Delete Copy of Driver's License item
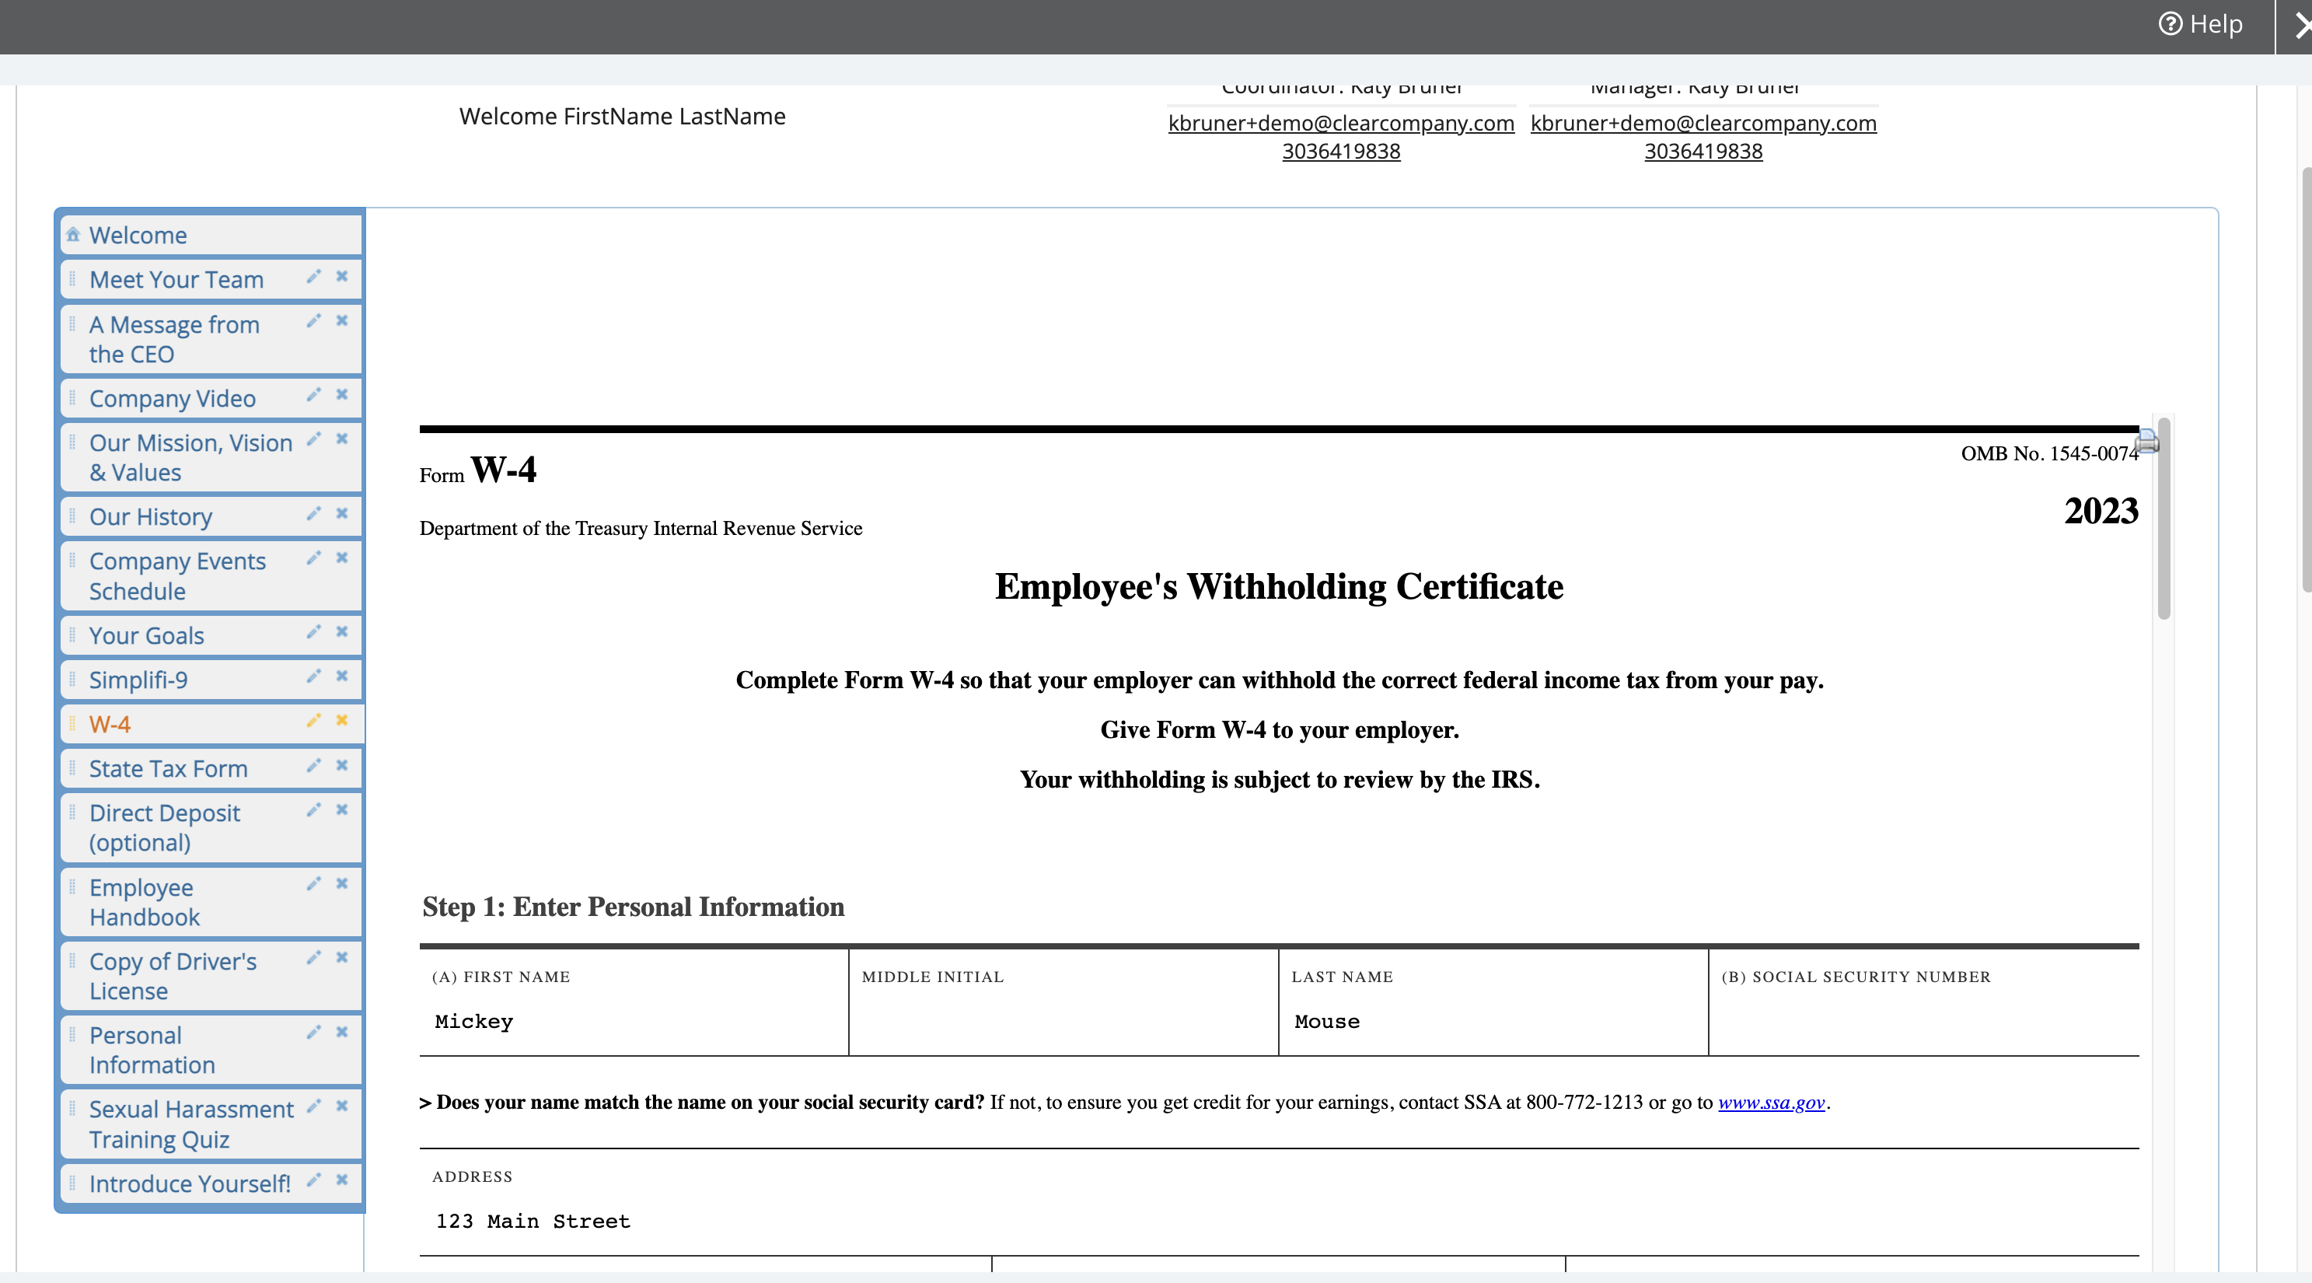Screen dimensions: 2312x1283 click(x=342, y=958)
